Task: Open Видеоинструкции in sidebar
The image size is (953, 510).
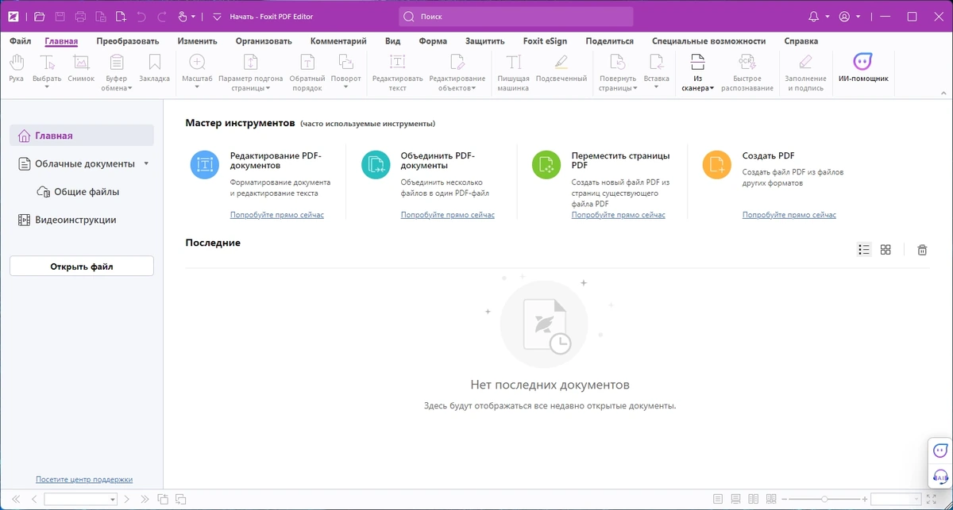Action: click(75, 220)
